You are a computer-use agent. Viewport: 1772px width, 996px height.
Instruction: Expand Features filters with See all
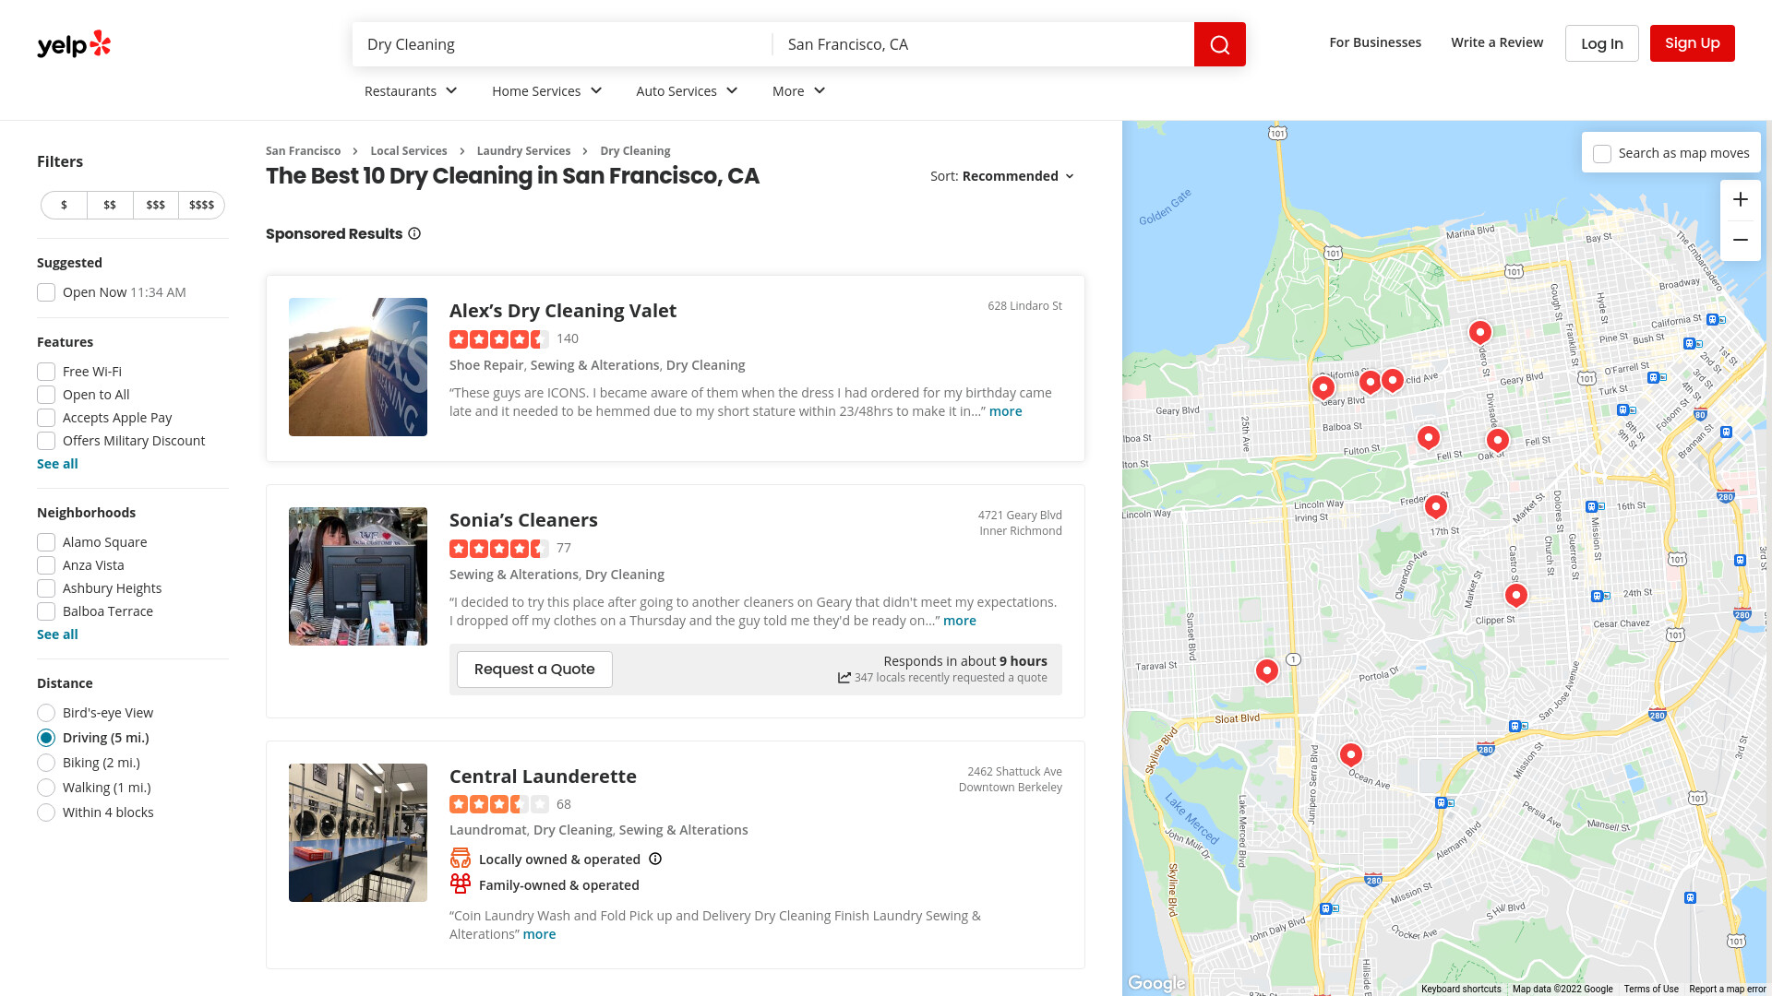tap(57, 464)
